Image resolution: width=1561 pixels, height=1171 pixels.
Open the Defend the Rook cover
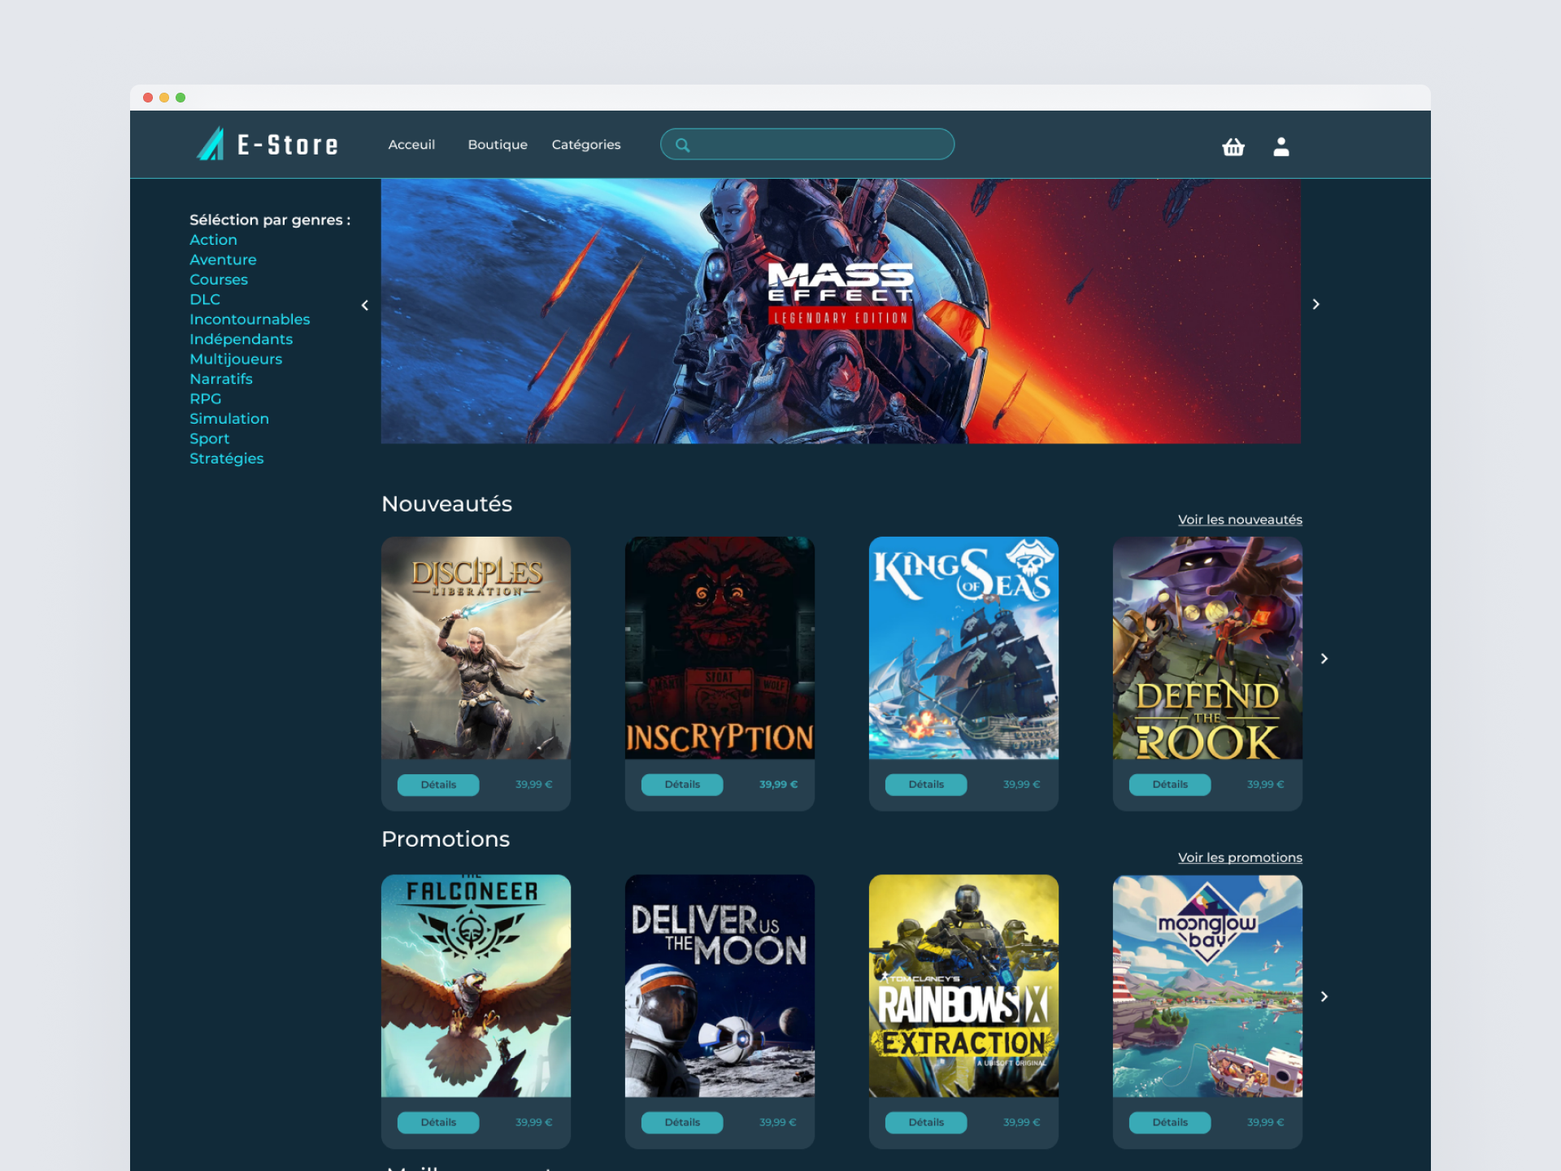click(x=1207, y=648)
